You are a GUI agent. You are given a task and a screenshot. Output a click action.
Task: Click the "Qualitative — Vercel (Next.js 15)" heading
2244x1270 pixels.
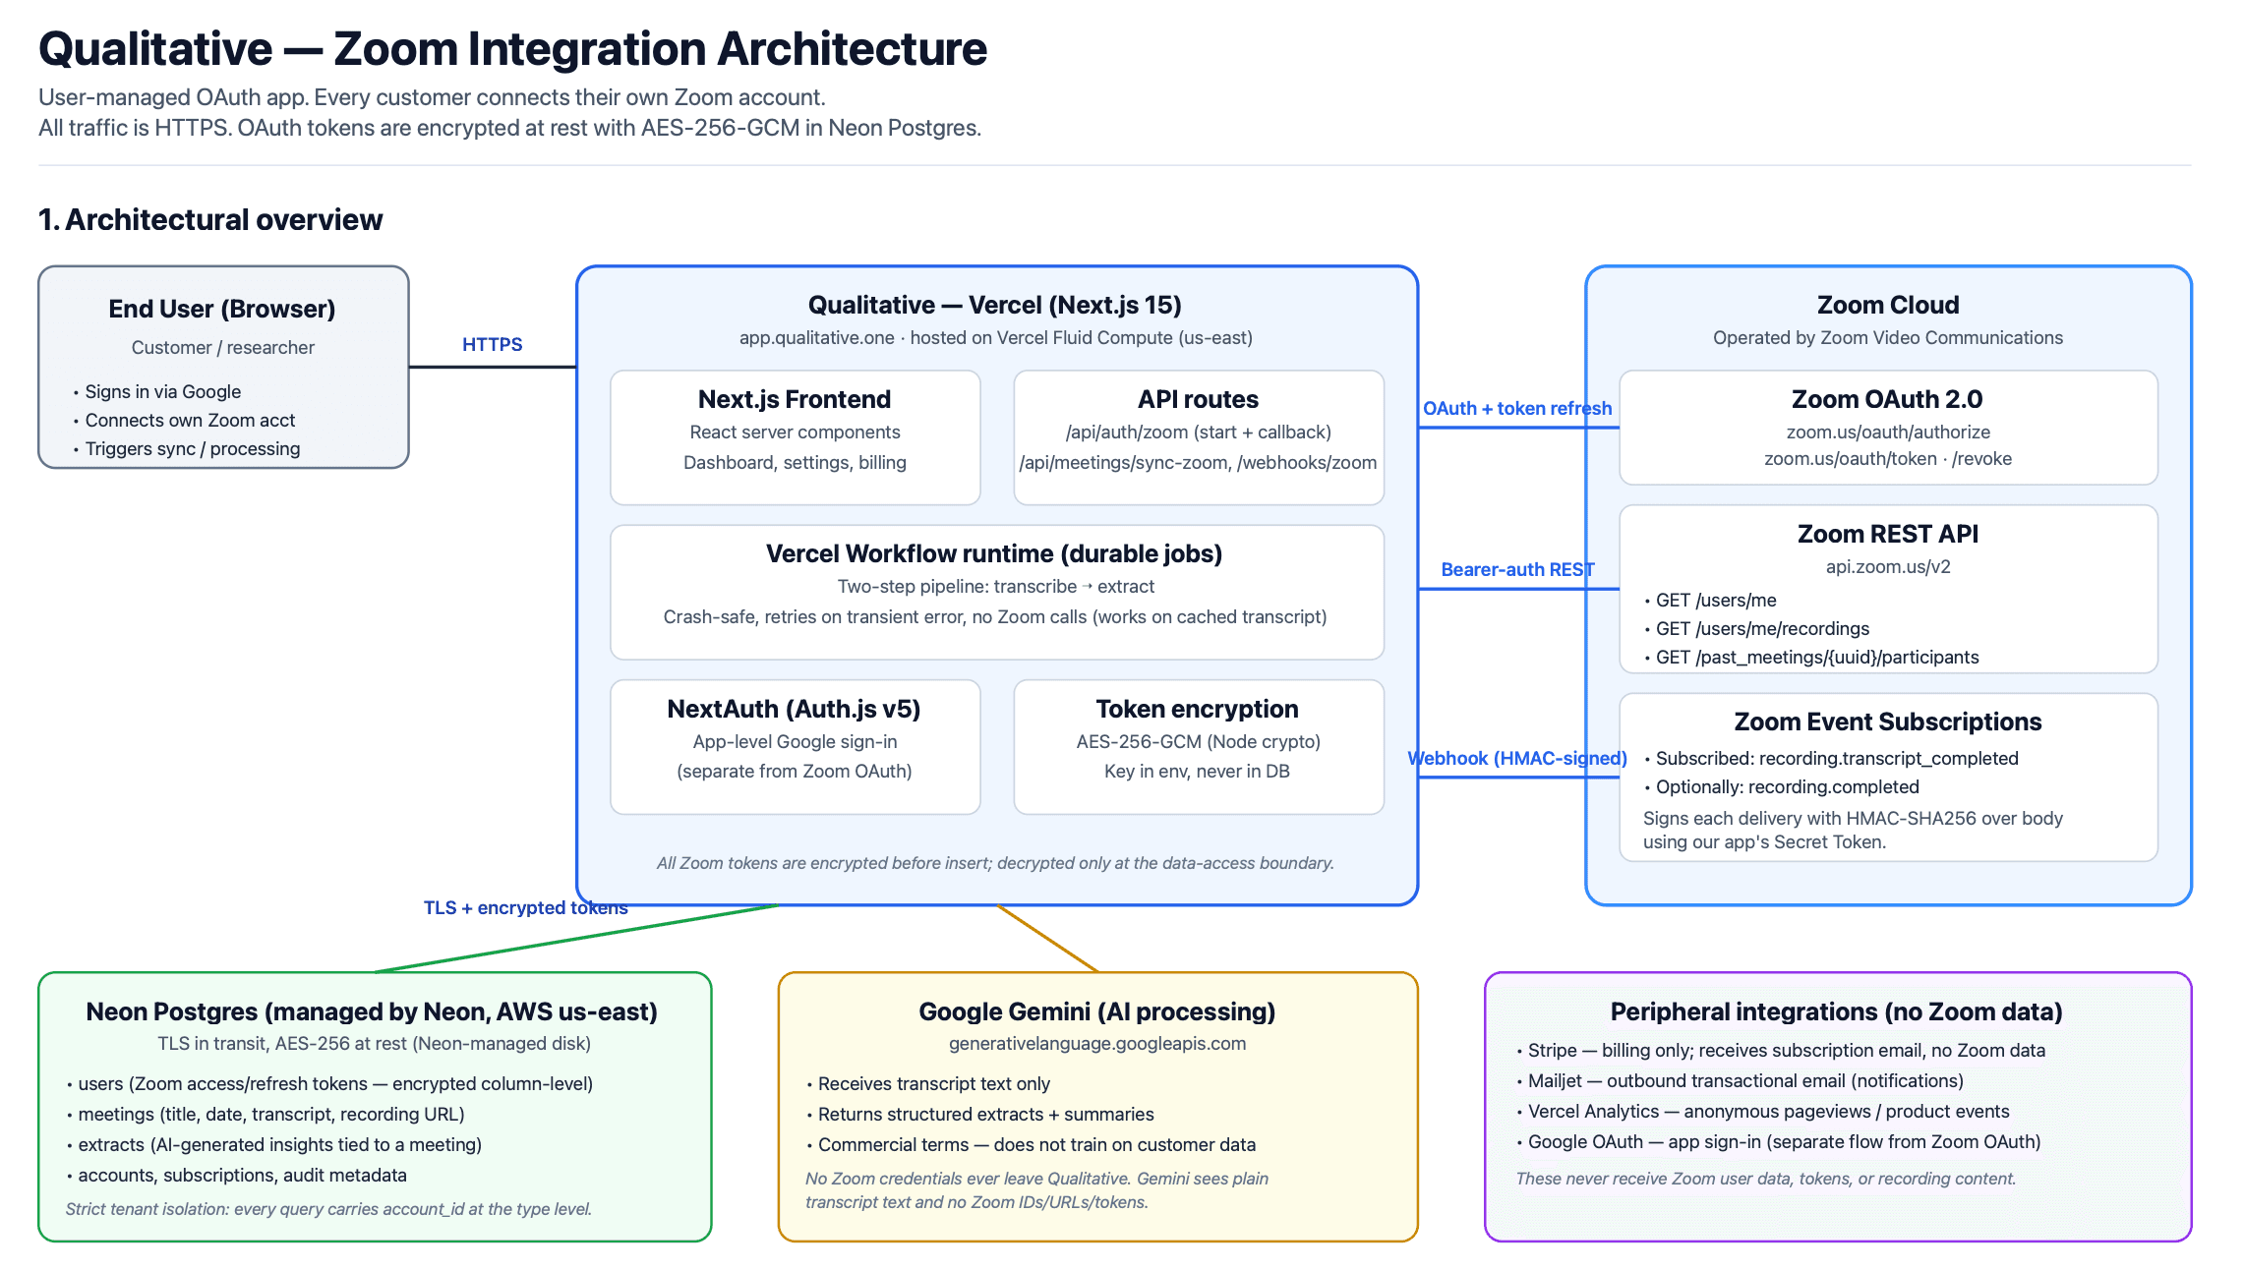(x=995, y=305)
